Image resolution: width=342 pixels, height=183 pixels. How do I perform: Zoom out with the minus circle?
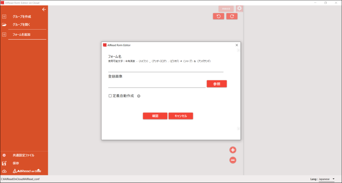[x=233, y=160]
